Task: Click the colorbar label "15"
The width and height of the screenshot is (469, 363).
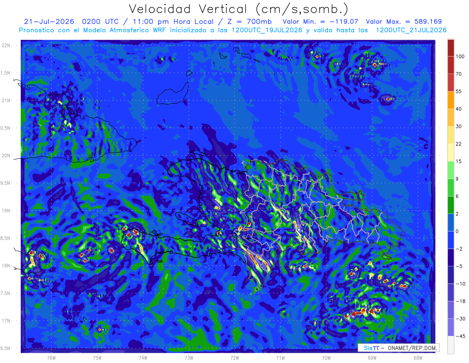Action: tap(459, 162)
